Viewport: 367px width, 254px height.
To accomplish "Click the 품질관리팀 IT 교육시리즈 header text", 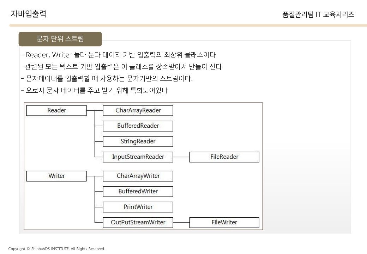I will pos(318,14).
